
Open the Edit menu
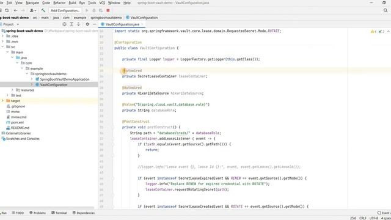(10, 2)
